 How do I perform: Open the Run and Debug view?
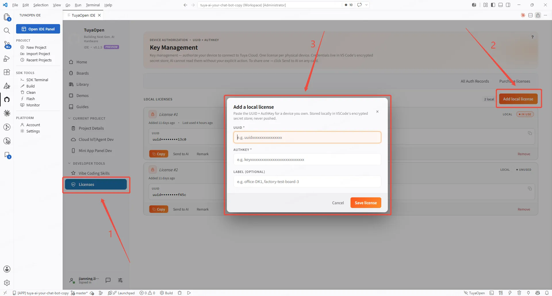coord(7,59)
